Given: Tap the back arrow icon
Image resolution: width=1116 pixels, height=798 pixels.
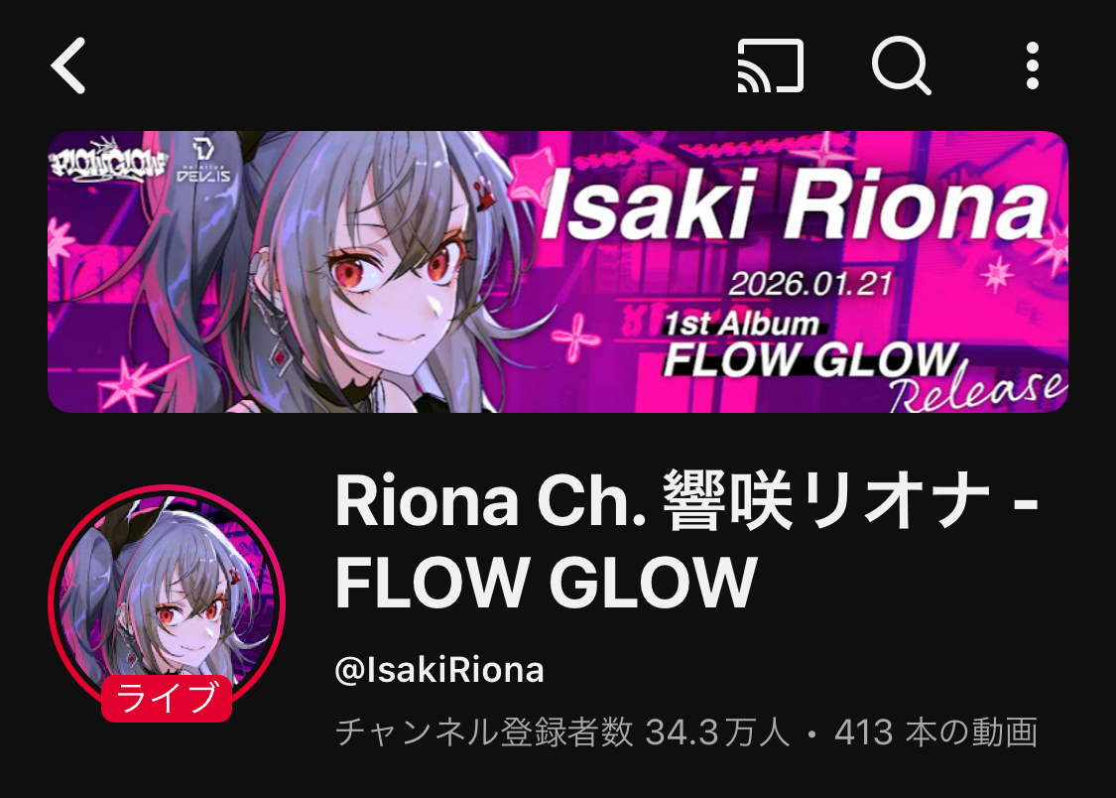Looking at the screenshot, I should pos(68,66).
